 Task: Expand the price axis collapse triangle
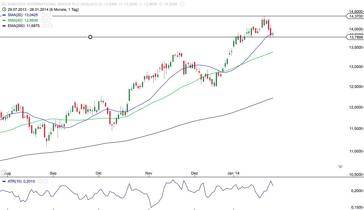(340, 167)
